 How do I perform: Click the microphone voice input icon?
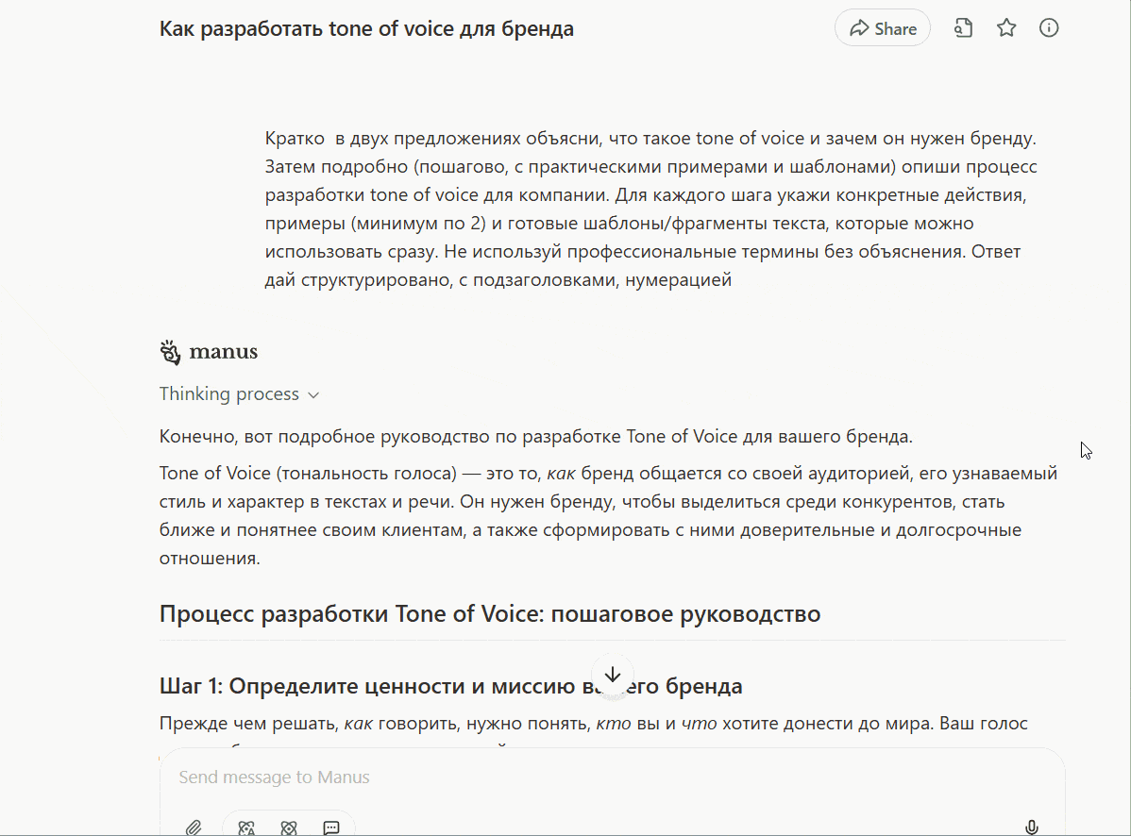1032,828
